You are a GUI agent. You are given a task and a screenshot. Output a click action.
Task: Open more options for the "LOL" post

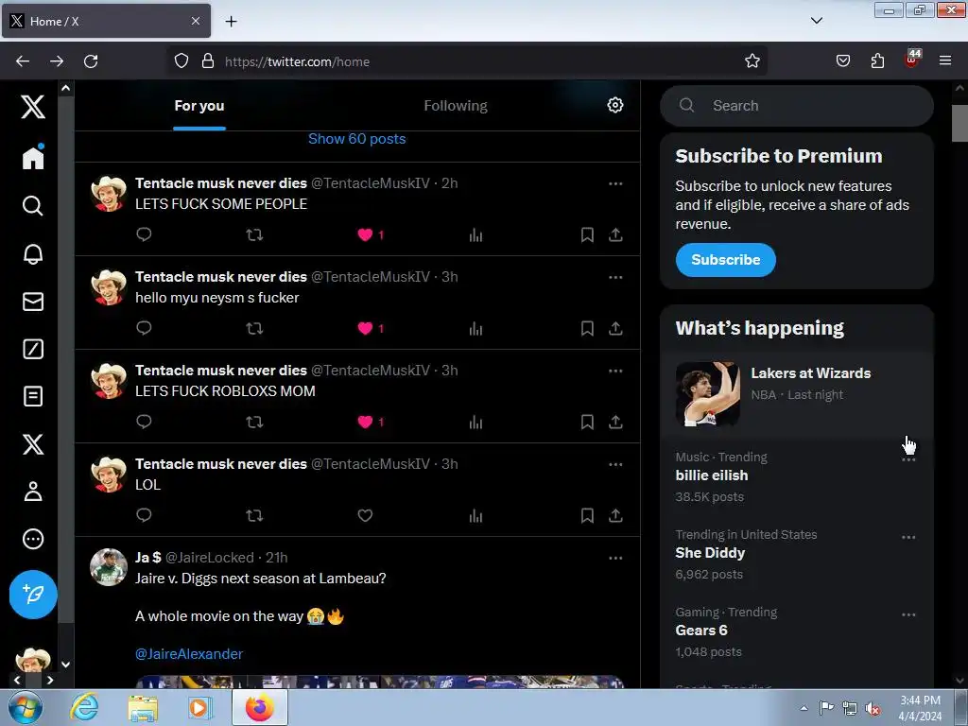(x=615, y=464)
